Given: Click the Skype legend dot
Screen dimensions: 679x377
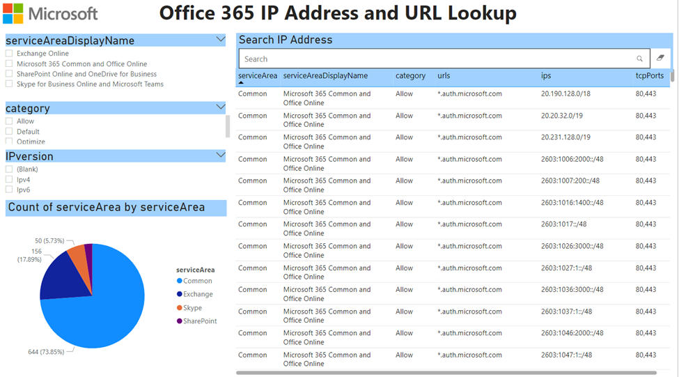Looking at the screenshot, I should coord(179,308).
